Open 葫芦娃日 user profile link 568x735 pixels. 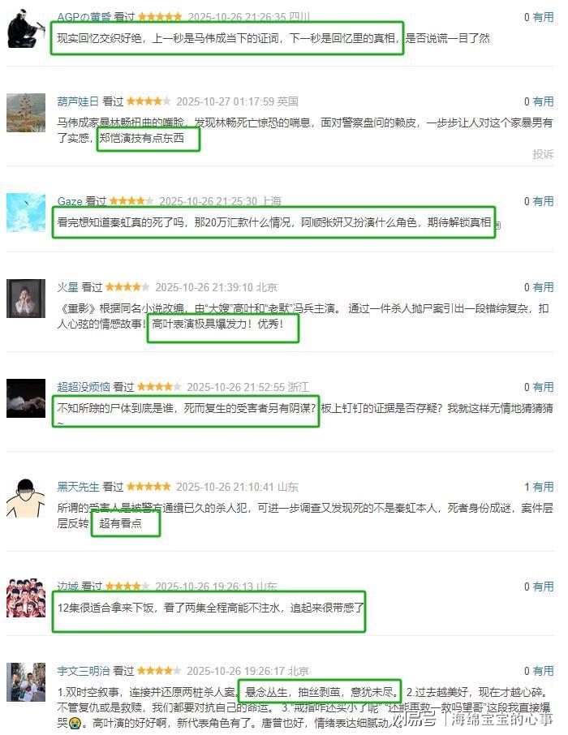(x=78, y=101)
